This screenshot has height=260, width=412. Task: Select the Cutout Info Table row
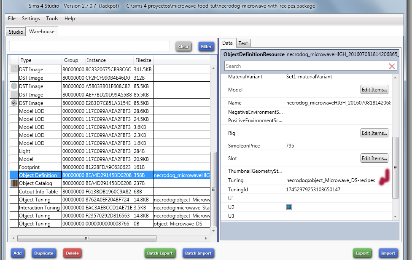(x=110, y=191)
